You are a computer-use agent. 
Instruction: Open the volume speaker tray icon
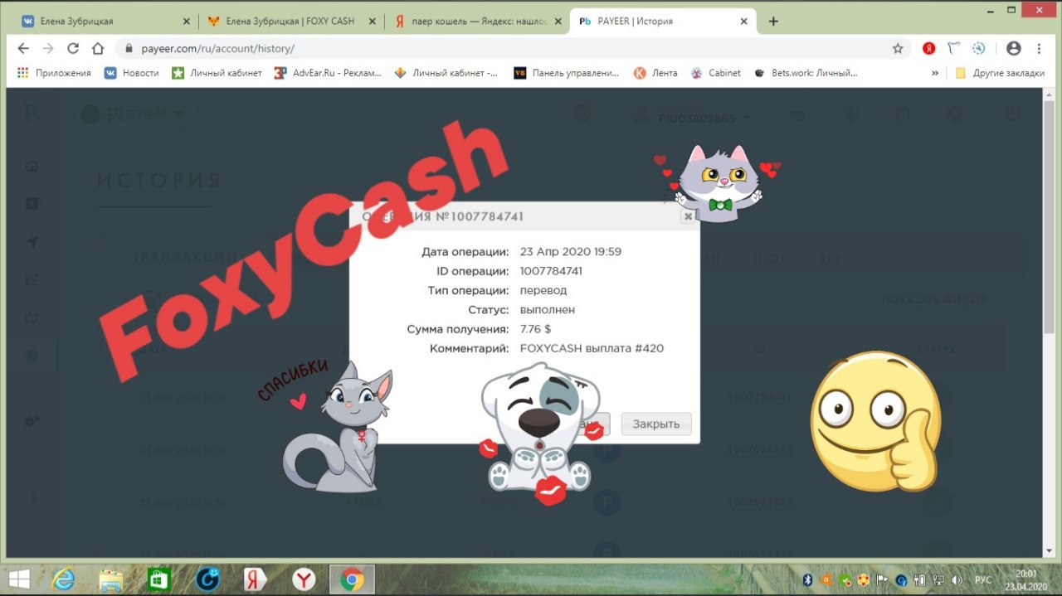(x=956, y=579)
